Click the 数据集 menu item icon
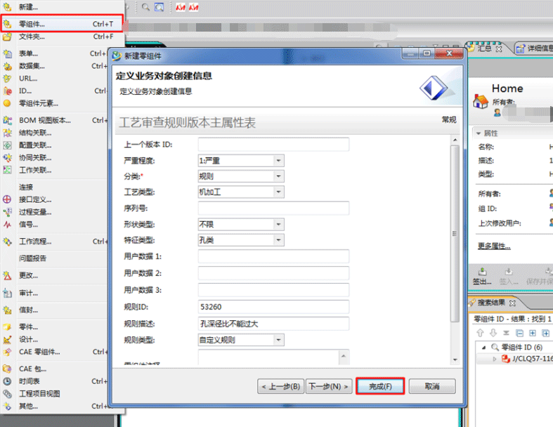The height and width of the screenshot is (427, 553). pos(7,66)
